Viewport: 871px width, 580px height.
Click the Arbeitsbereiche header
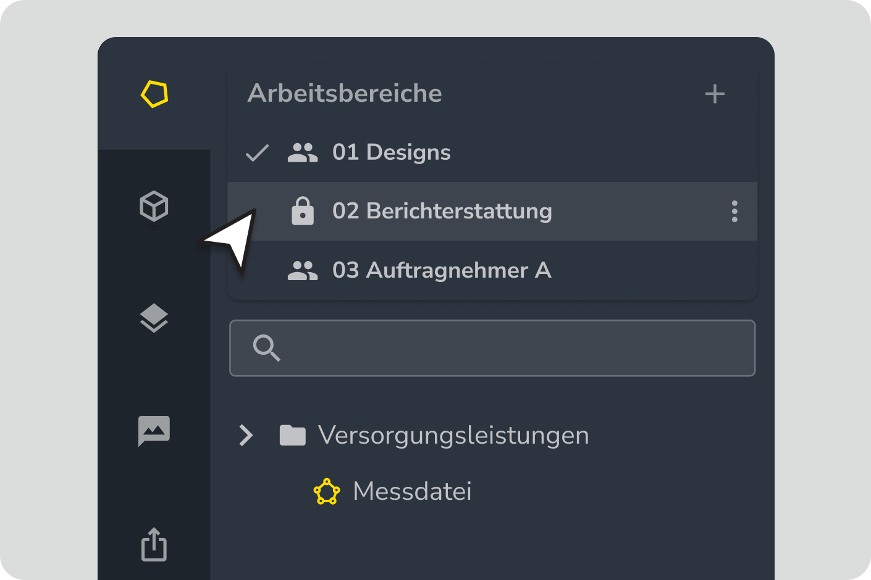(x=345, y=94)
